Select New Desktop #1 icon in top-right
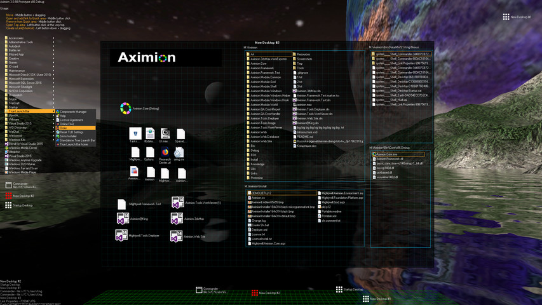 pyautogui.click(x=506, y=17)
